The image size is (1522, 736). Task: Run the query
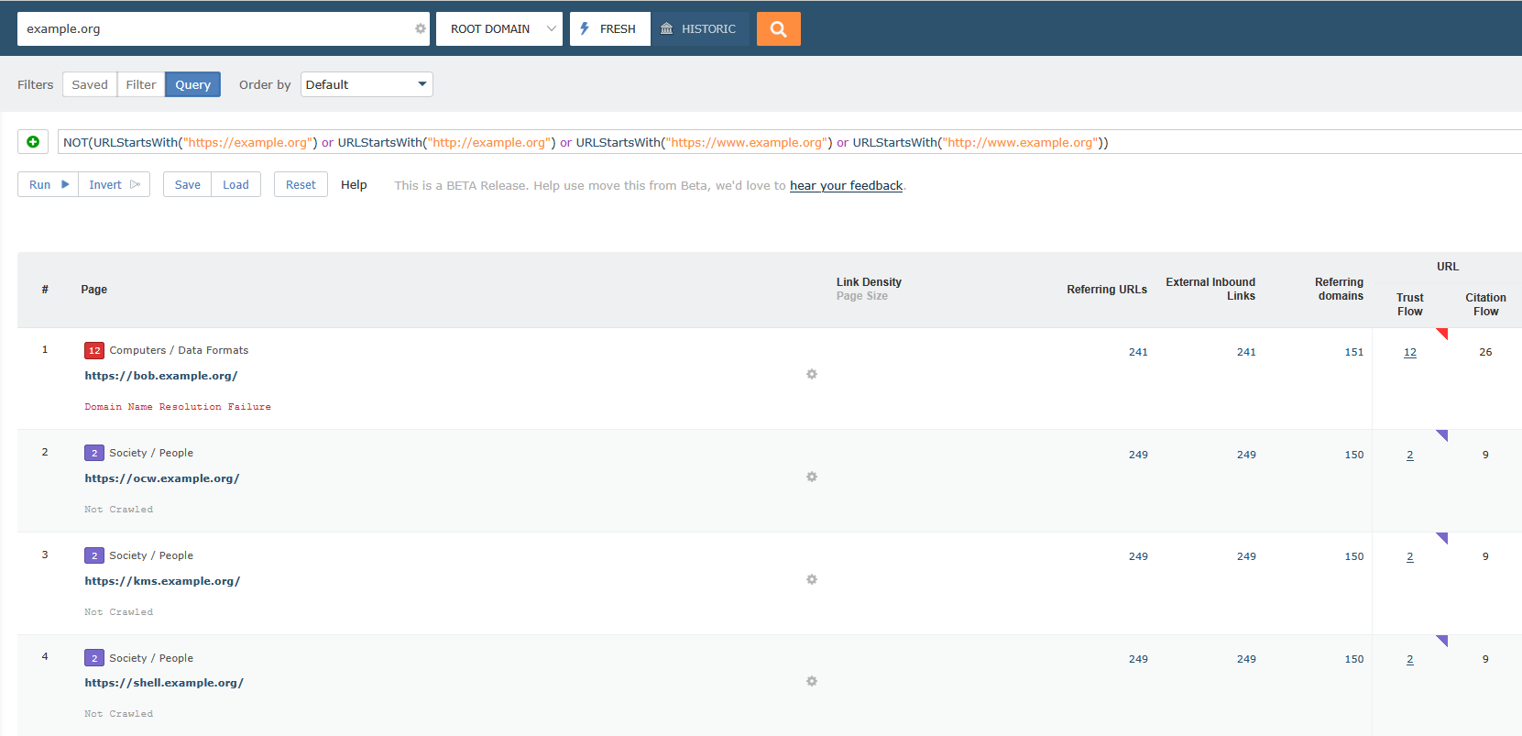pos(48,185)
